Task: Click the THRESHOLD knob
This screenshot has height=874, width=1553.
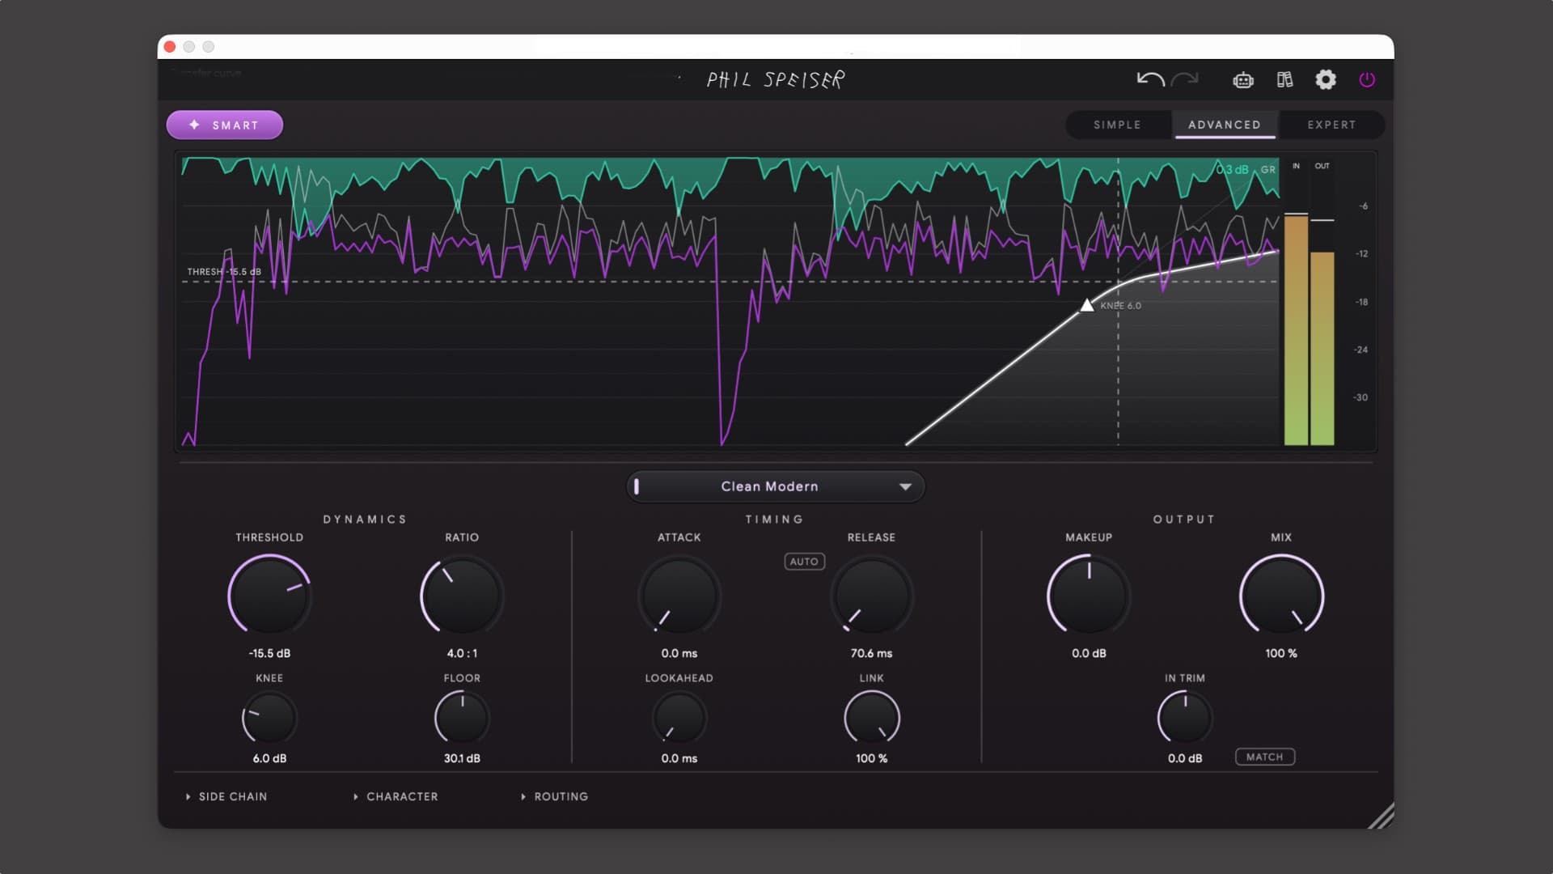Action: [269, 596]
